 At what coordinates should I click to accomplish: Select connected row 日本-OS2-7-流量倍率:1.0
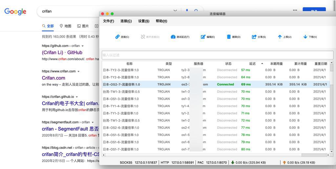point(216,84)
